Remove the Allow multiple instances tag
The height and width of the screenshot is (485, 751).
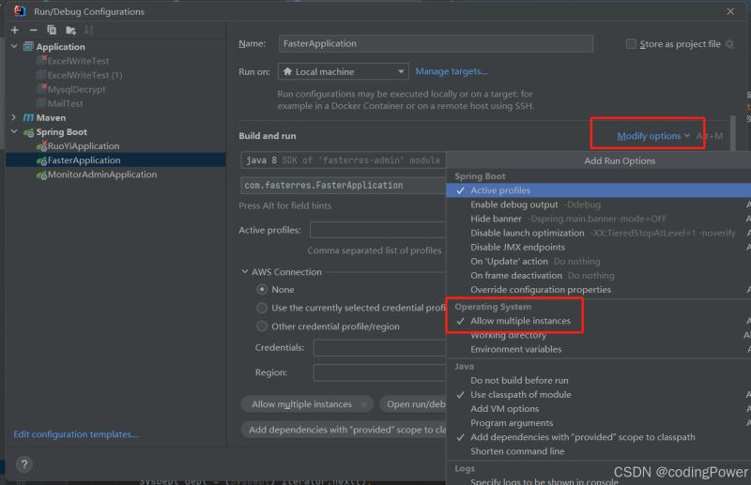[364, 404]
